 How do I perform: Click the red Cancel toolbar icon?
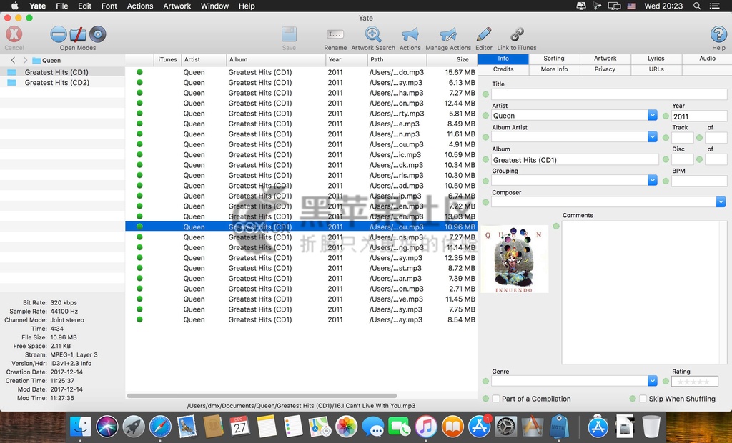click(x=14, y=34)
